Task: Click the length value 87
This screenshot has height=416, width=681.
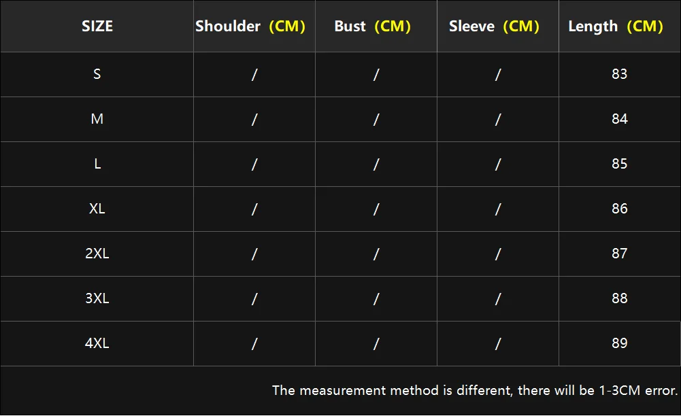Action: click(620, 254)
